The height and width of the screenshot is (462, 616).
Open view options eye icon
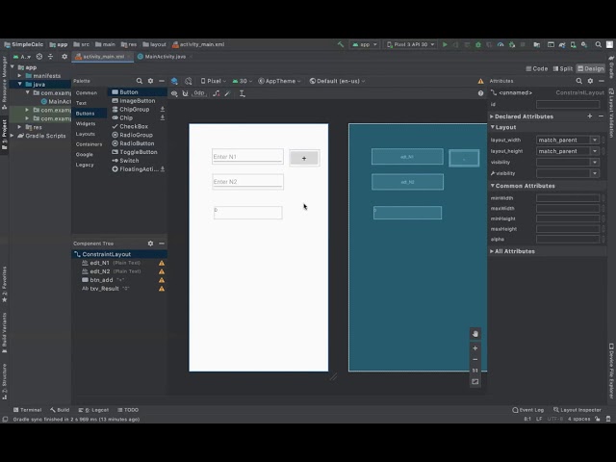coord(174,93)
